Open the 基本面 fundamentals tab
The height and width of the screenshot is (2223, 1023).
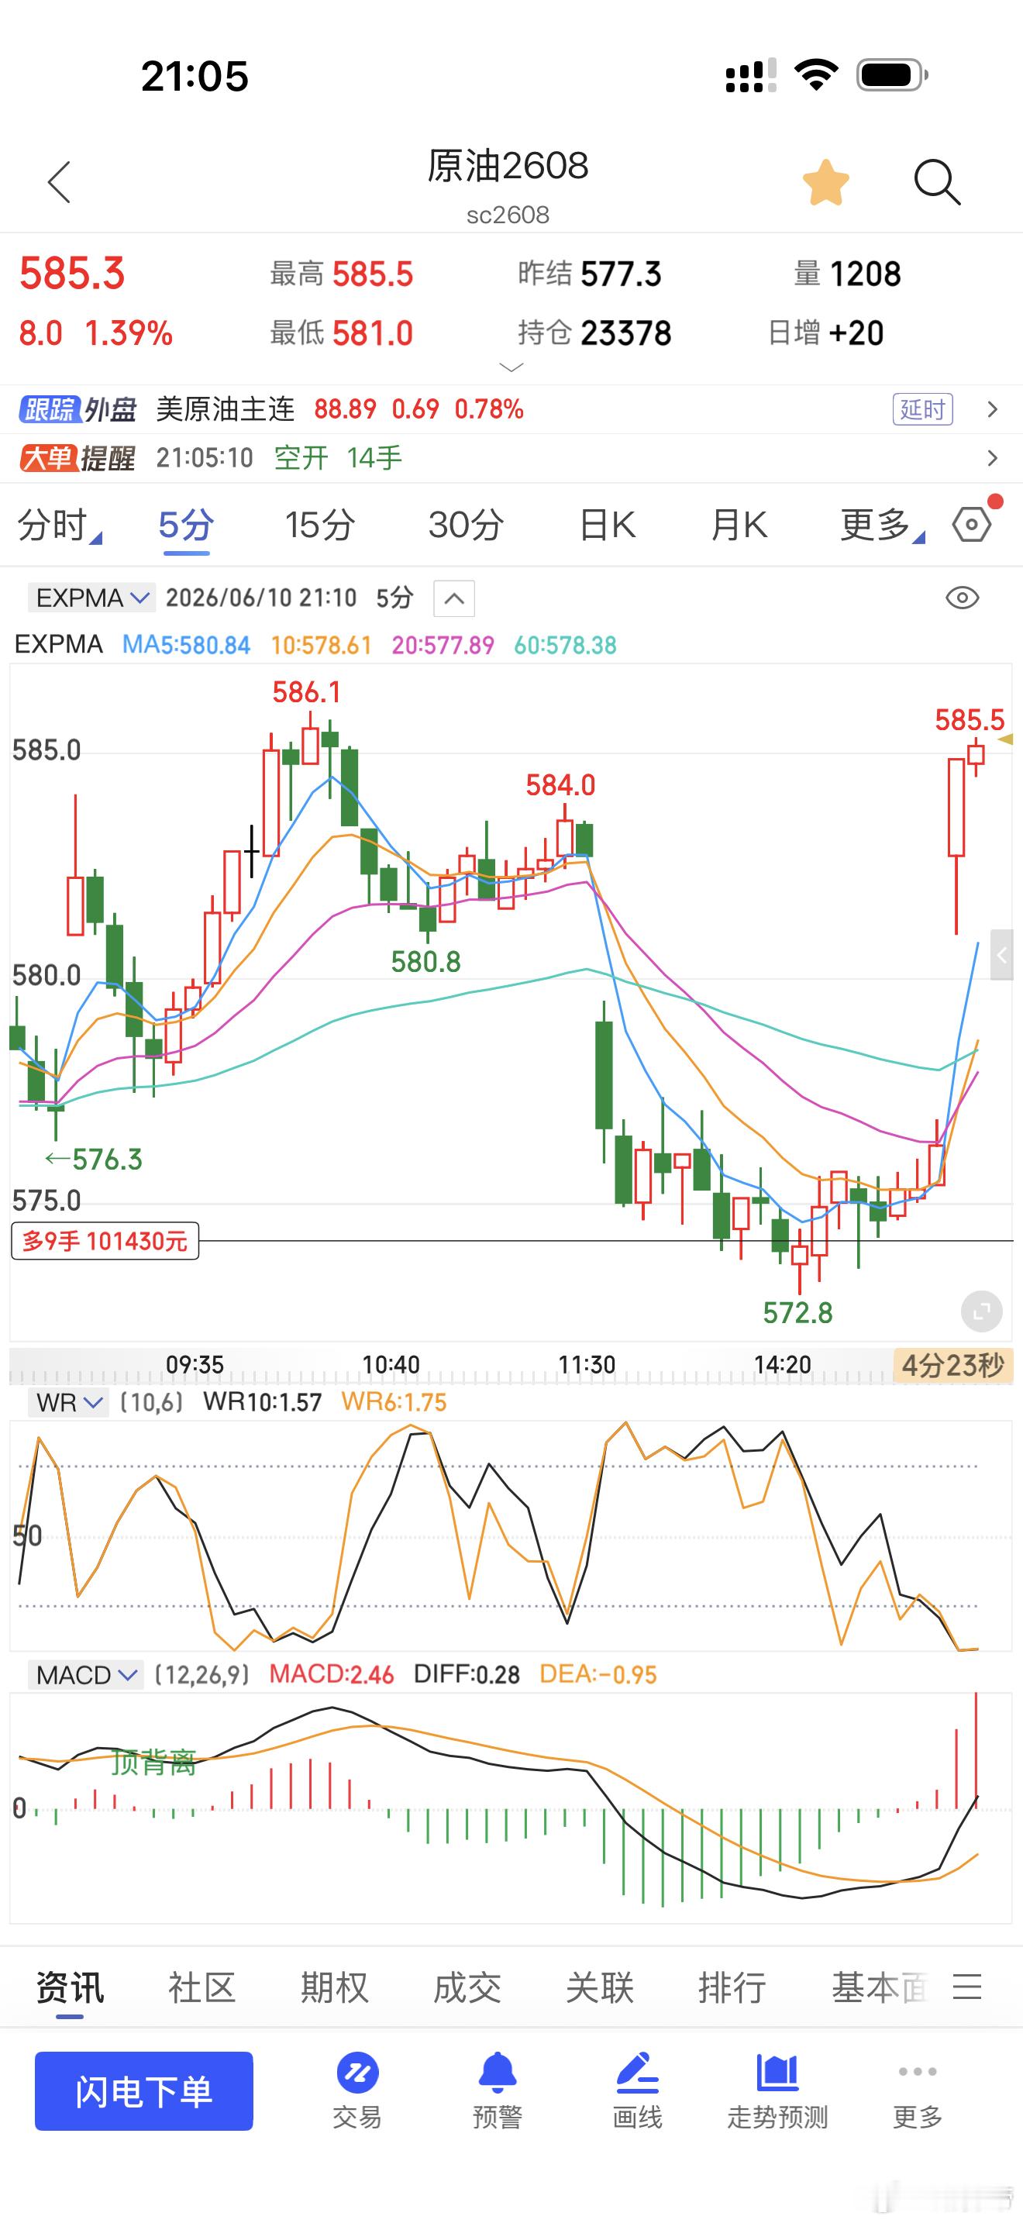[880, 1987]
